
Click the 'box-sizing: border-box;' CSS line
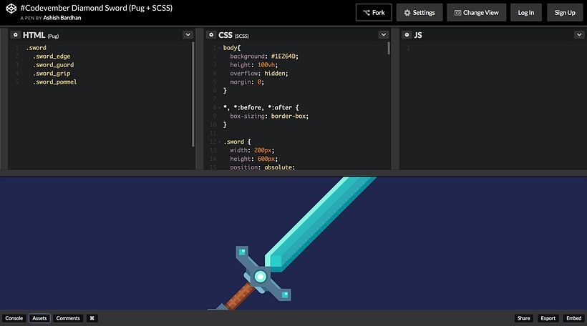[x=269, y=117]
